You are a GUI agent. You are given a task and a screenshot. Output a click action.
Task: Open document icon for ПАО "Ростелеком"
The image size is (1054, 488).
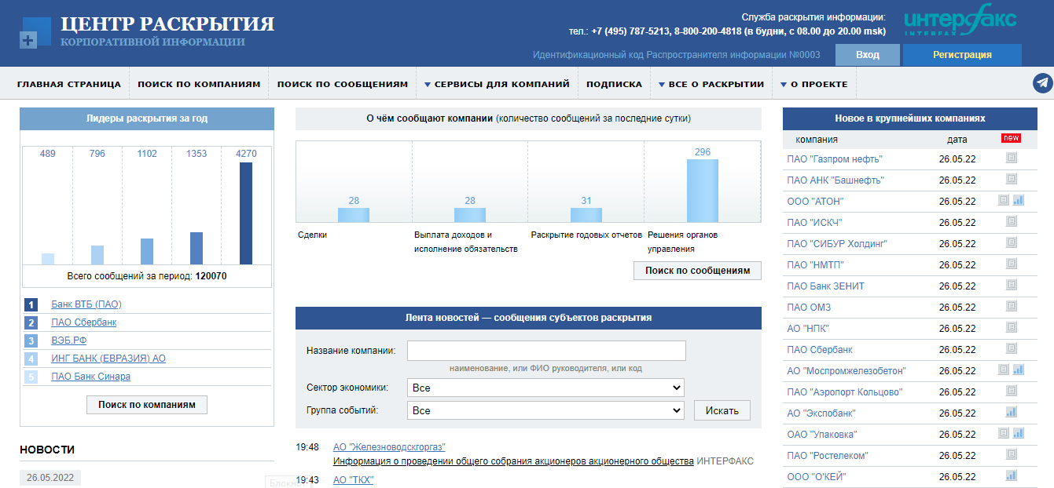pyautogui.click(x=1012, y=455)
